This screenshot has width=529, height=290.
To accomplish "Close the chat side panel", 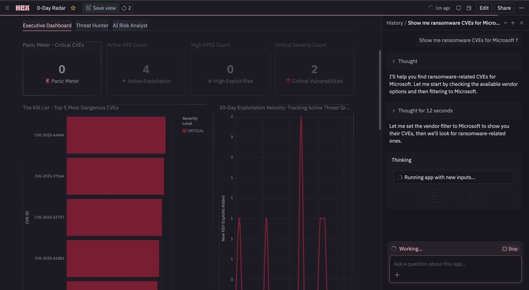I will [522, 23].
